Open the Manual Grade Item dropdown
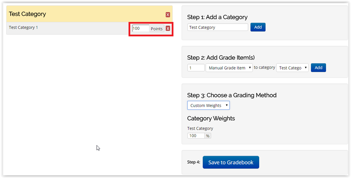This screenshot has height=178, width=351. coord(229,68)
